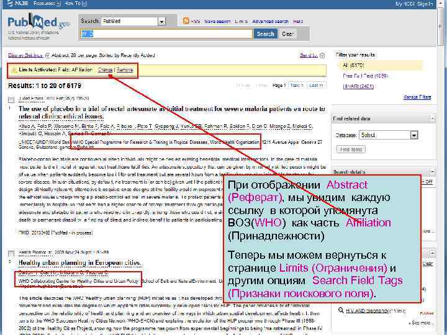Click the NCBI logo in header
This screenshot has height=335, width=447.
click(17, 4)
